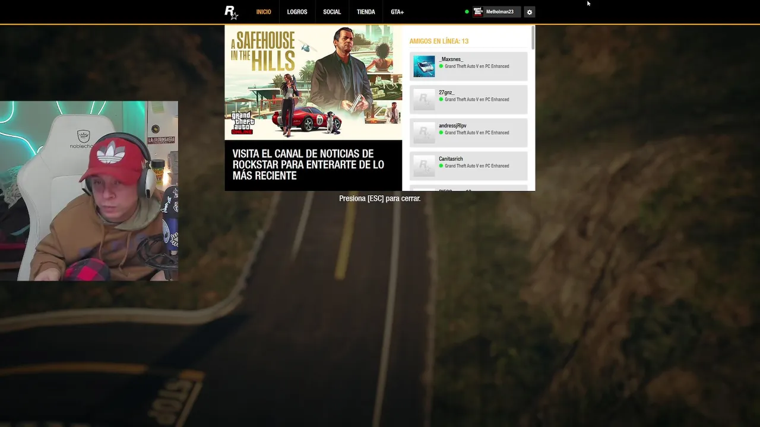Click _Maxsnes_ game status text
760x427 pixels.
[477, 66]
